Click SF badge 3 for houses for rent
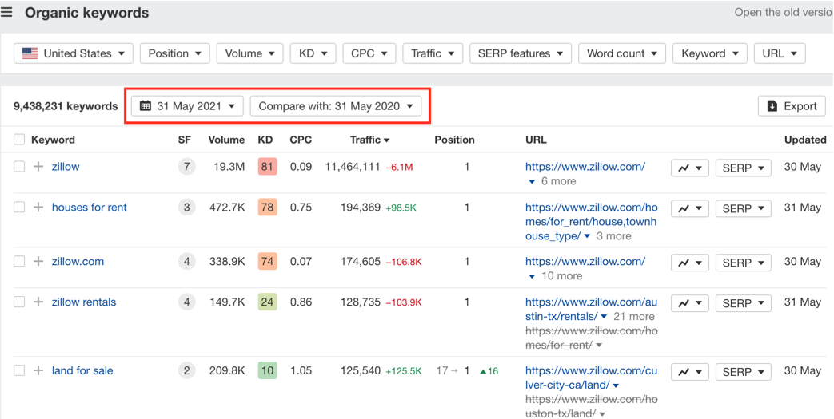This screenshot has height=419, width=834. click(x=186, y=208)
